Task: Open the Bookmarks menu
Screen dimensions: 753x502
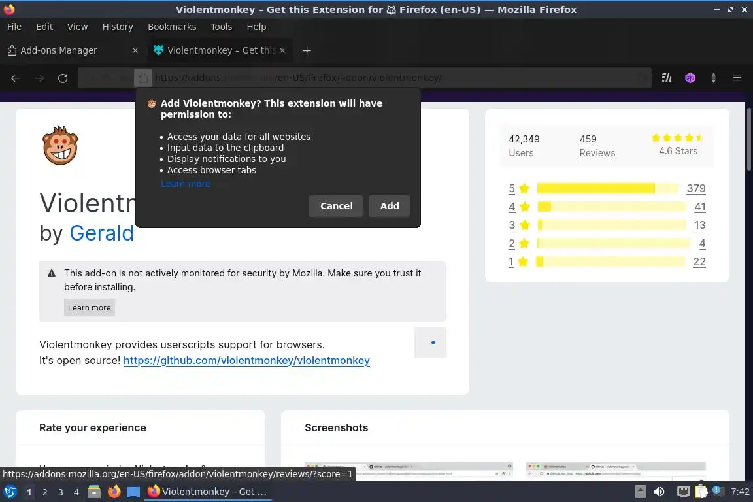Action: point(172,27)
